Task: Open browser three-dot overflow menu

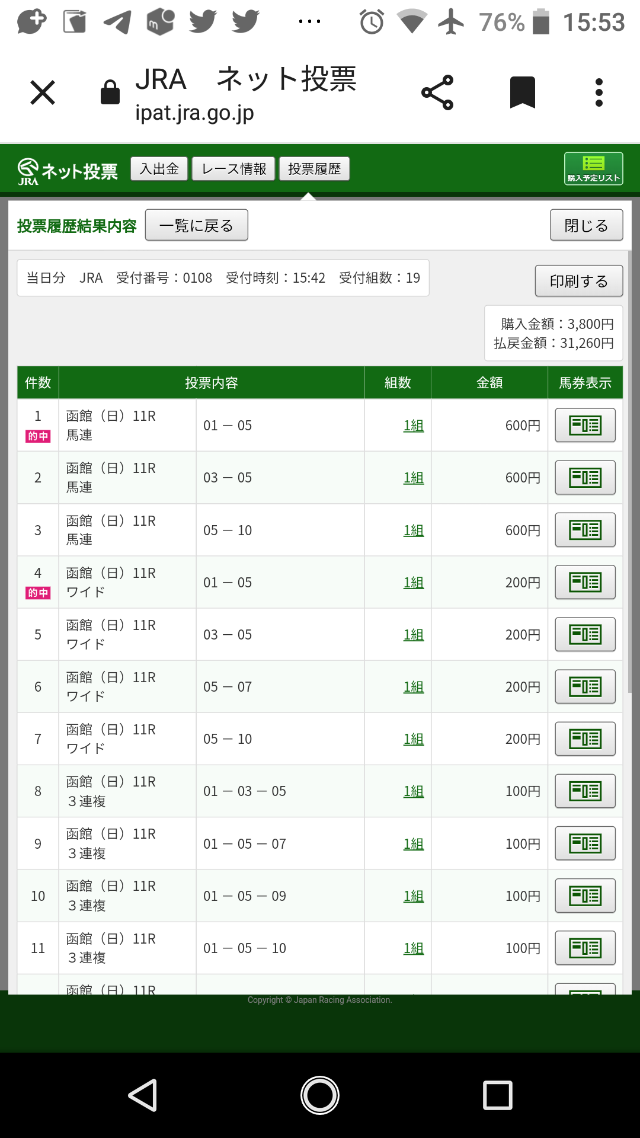Action: click(x=599, y=92)
